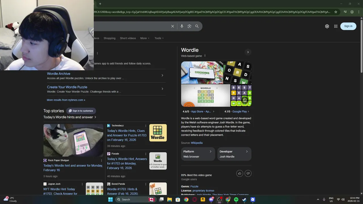
Task: Open Rockstar Games Launcher in taskbar
Action: point(203,199)
